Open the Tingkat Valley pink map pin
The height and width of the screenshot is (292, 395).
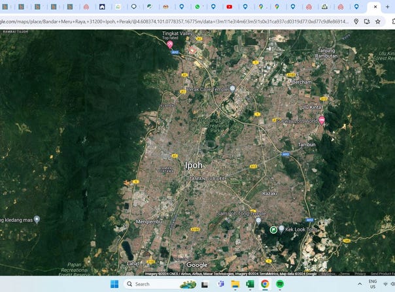pyautogui.click(x=170, y=44)
